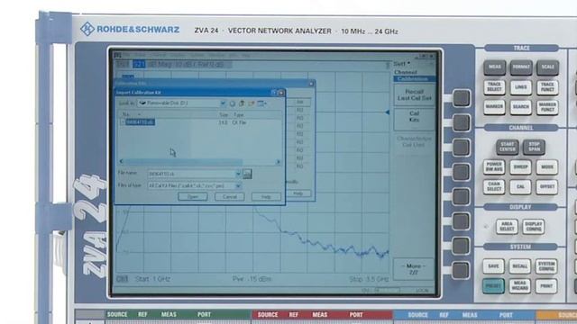577x324 pixels.
Task: Push the STOP SPAN key
Action: (534, 147)
